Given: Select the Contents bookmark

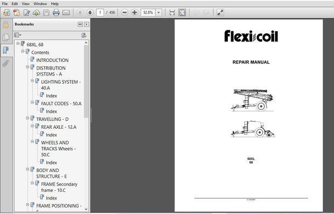Looking at the screenshot, I should [40, 52].
